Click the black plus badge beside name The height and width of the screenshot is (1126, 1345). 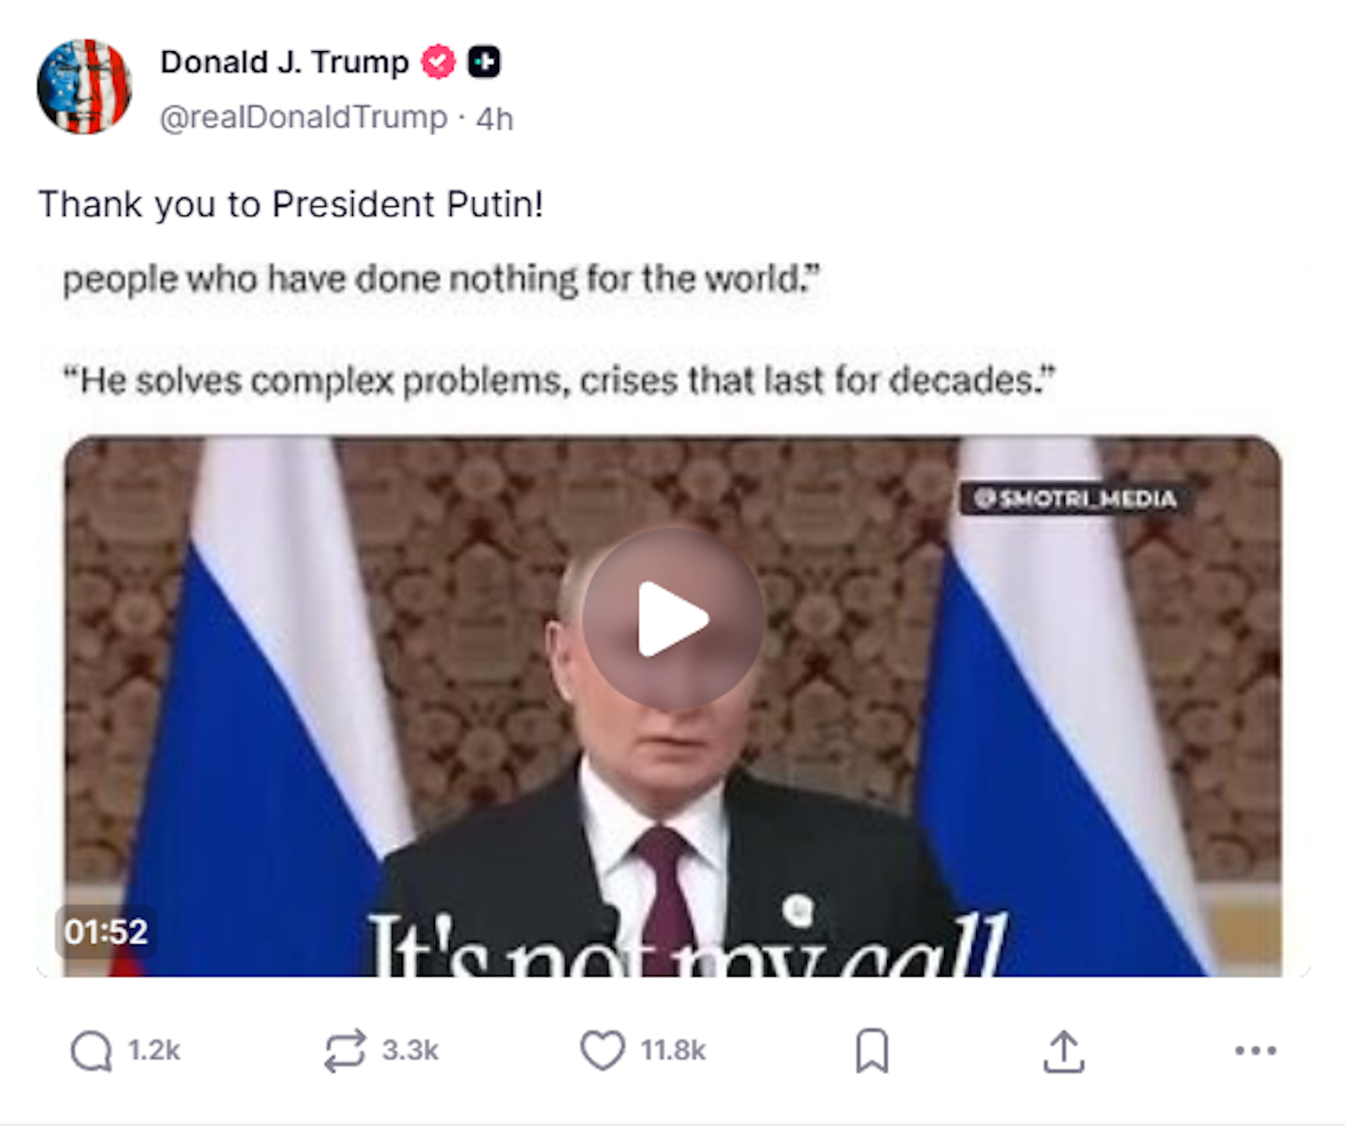[484, 62]
